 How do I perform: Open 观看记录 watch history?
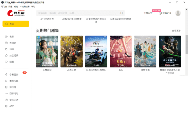point(167,13)
